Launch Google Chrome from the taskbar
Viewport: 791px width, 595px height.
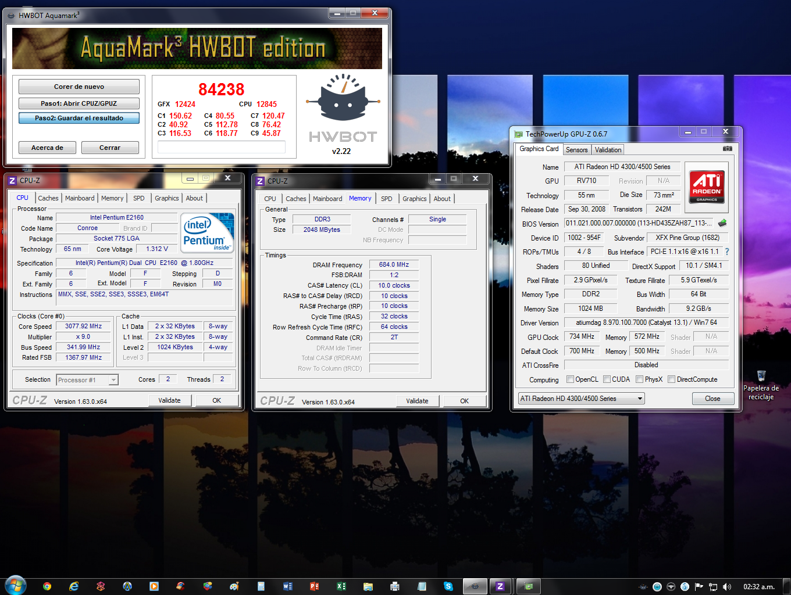pos(47,586)
